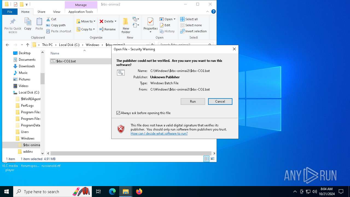Click the horizontal scrollbar in file list
The width and height of the screenshot is (350, 197).
pos(131,153)
